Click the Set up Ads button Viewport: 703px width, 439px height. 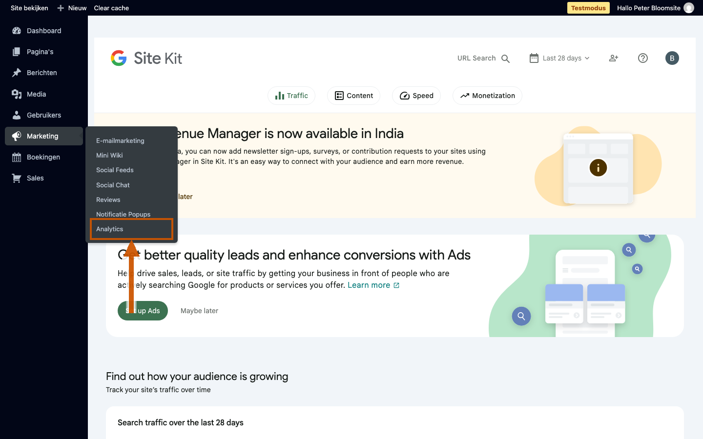[x=143, y=311]
